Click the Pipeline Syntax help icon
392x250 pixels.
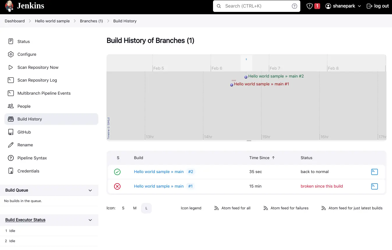pyautogui.click(x=11, y=158)
